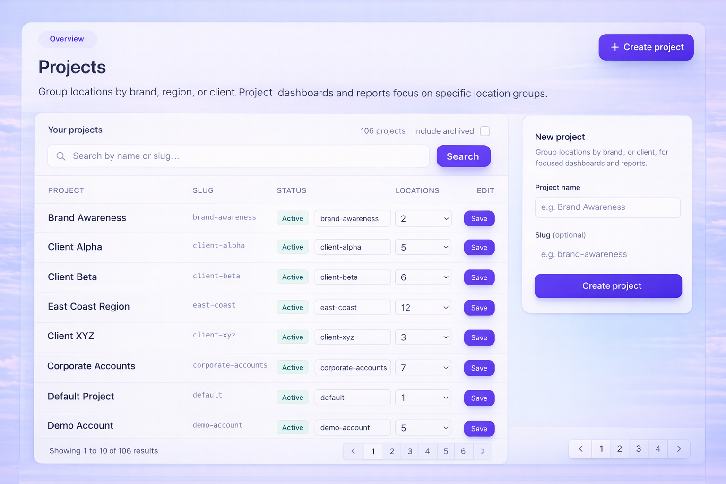Focus the Project name input field
The image size is (726, 484).
tap(607, 207)
